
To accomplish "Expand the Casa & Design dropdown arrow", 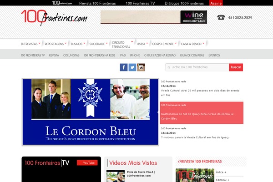I will 203,43.
